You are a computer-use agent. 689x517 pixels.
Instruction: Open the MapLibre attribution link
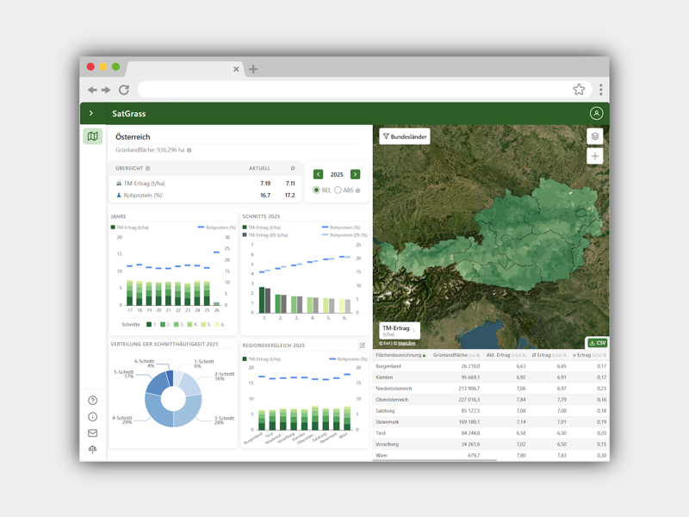407,343
